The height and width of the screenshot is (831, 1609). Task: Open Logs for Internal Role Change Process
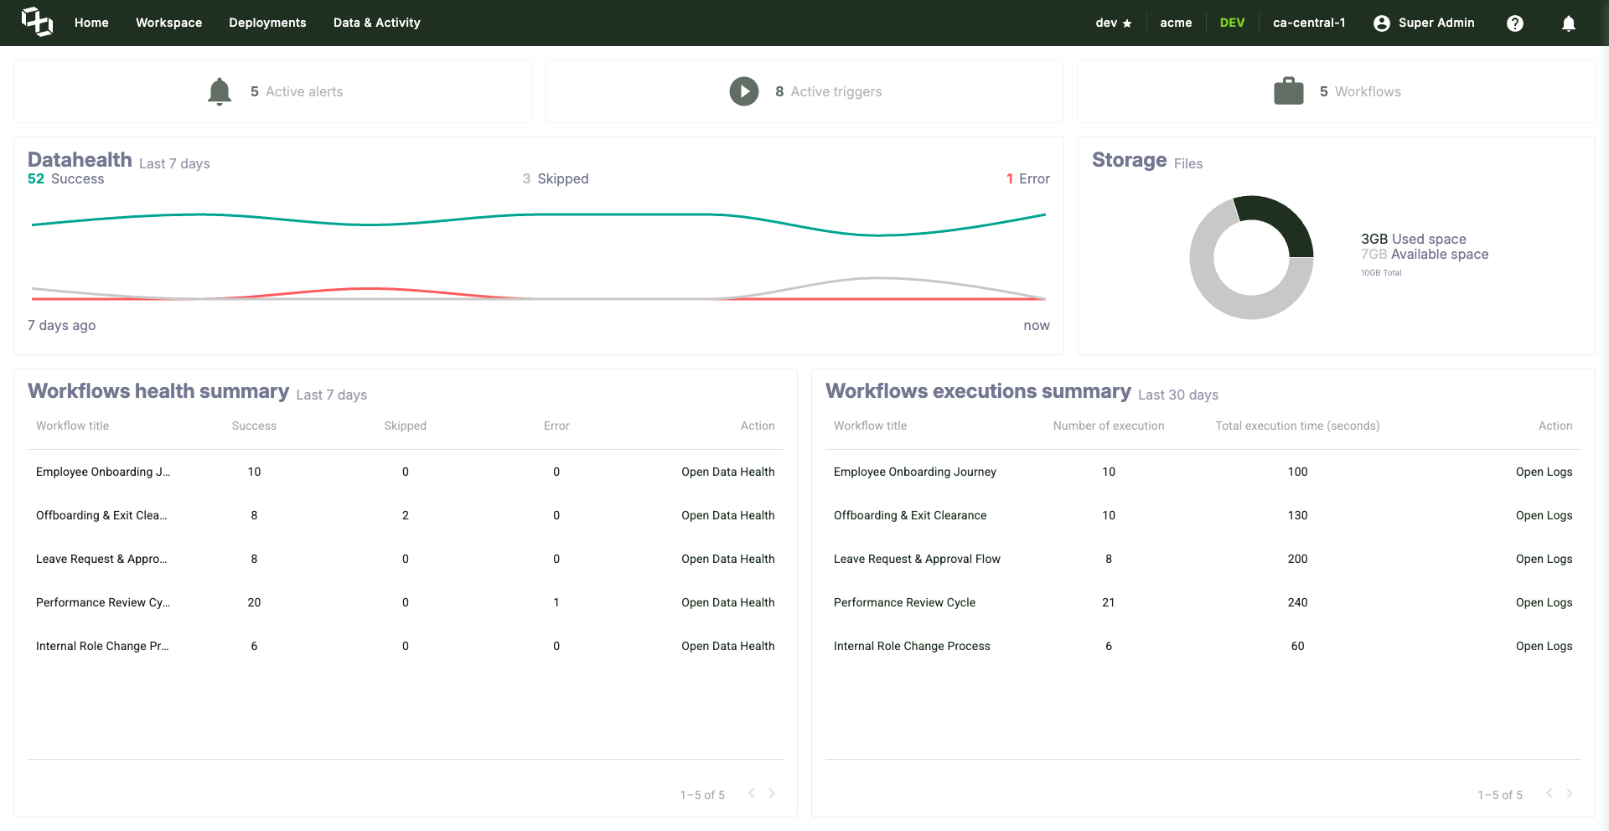pos(1544,646)
